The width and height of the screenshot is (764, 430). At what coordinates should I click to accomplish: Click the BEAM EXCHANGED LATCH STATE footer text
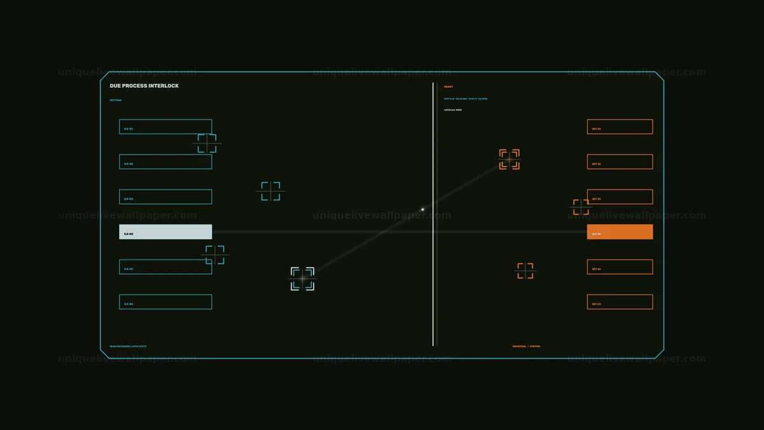[x=128, y=347]
